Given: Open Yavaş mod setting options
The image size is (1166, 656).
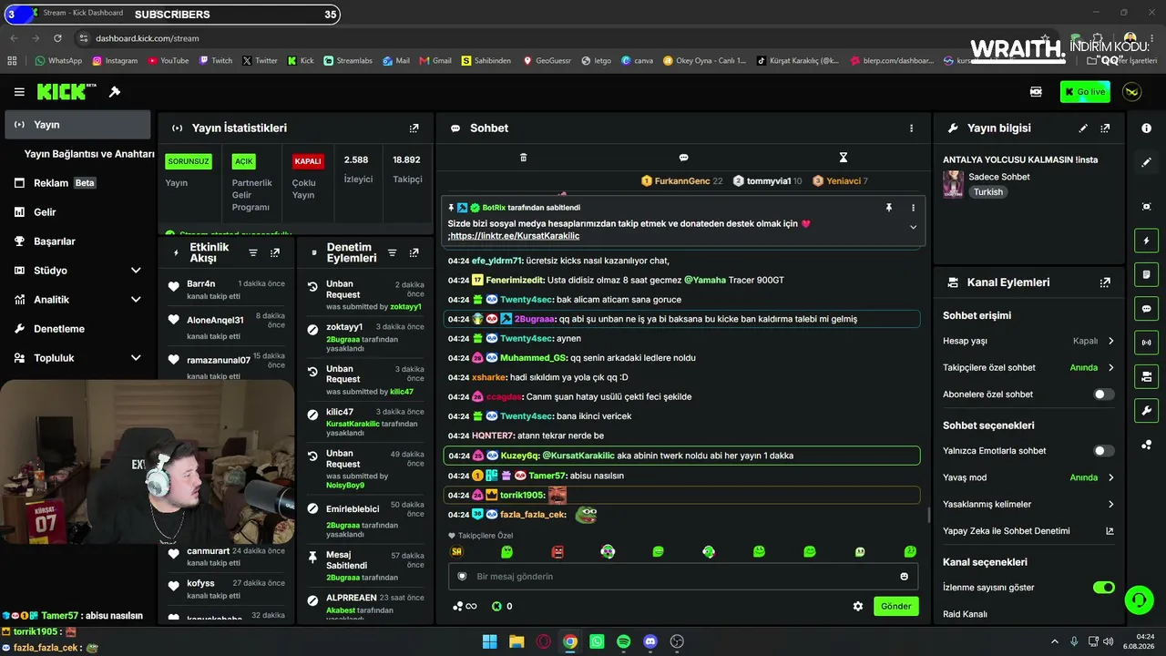Looking at the screenshot, I should tap(1028, 477).
